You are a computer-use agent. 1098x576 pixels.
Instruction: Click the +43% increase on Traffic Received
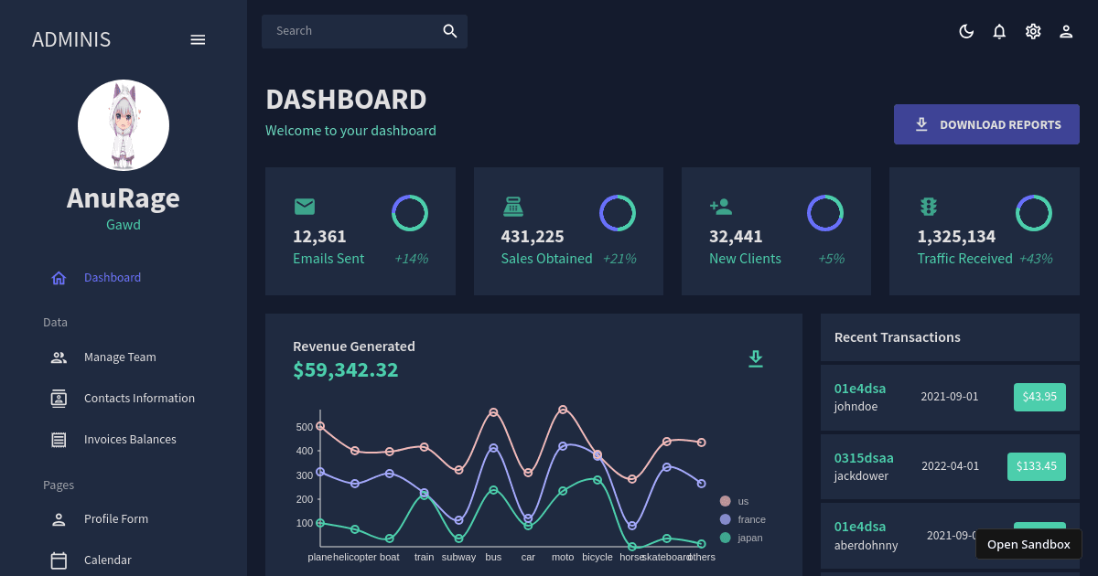[x=1036, y=259]
